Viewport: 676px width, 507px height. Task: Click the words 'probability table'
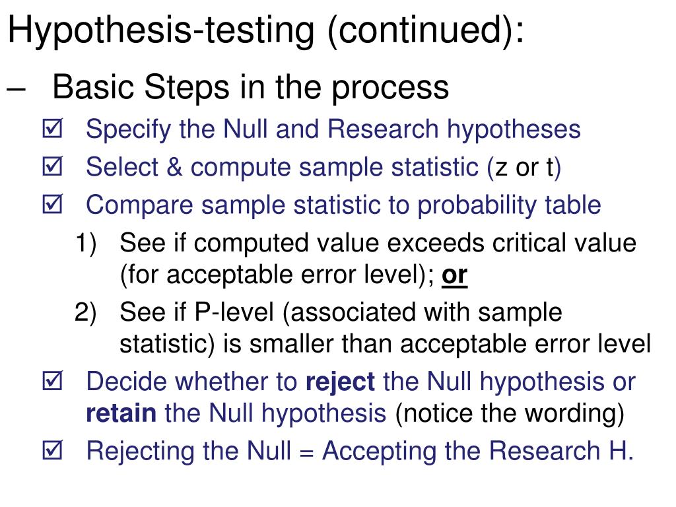click(509, 206)
